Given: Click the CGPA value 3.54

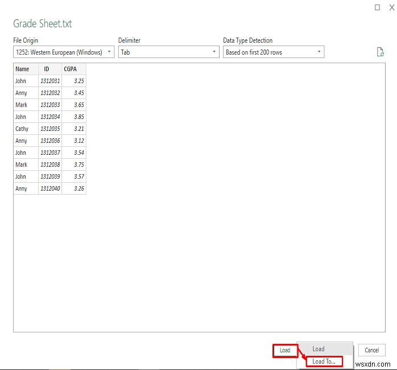Looking at the screenshot, I should point(74,153).
